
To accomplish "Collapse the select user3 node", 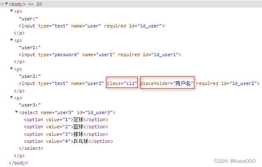I will point(16,112).
